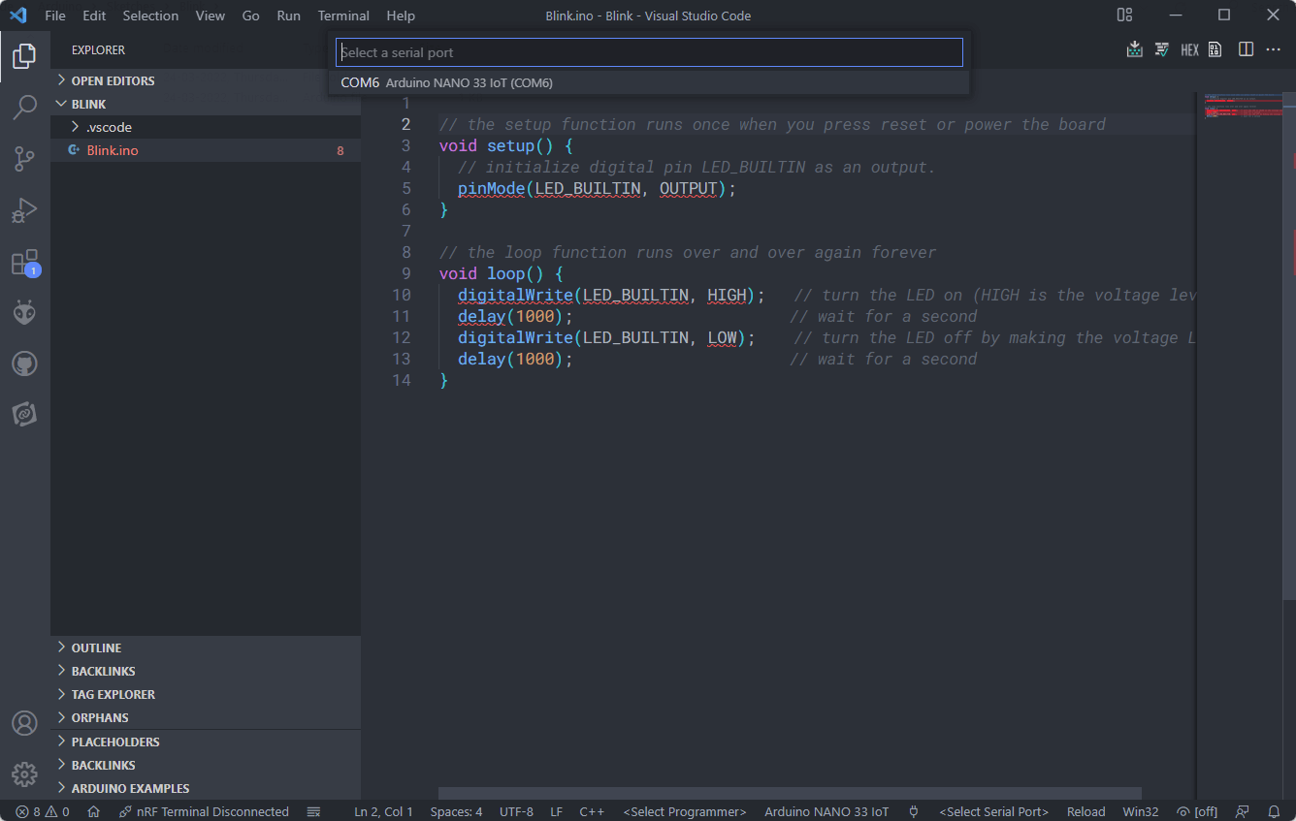The height and width of the screenshot is (821, 1296).
Task: Click Reload in the status bar
Action: pos(1085,811)
